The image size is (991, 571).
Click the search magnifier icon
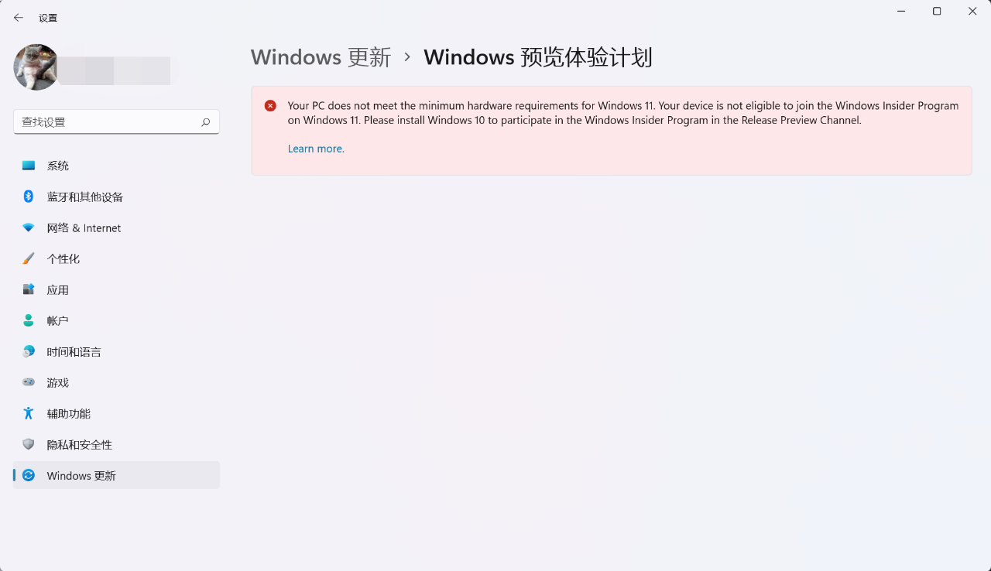coord(205,122)
